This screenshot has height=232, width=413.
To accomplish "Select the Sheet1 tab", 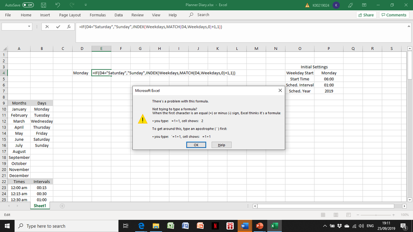I will (x=40, y=206).
